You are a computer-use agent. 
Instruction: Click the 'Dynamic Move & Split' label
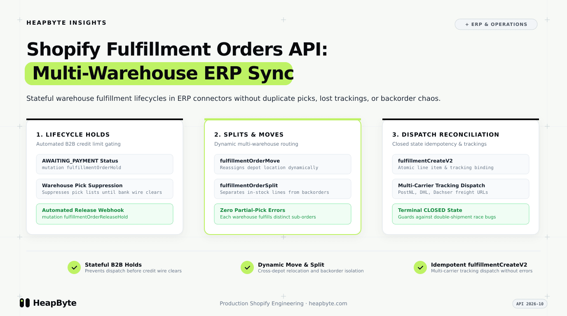pyautogui.click(x=291, y=265)
